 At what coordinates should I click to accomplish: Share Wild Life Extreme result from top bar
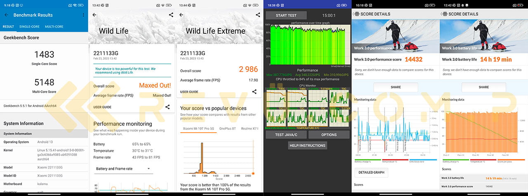pos(258,15)
